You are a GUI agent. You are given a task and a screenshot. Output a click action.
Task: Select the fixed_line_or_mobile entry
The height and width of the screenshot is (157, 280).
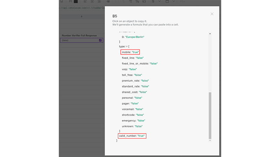tap(140, 63)
